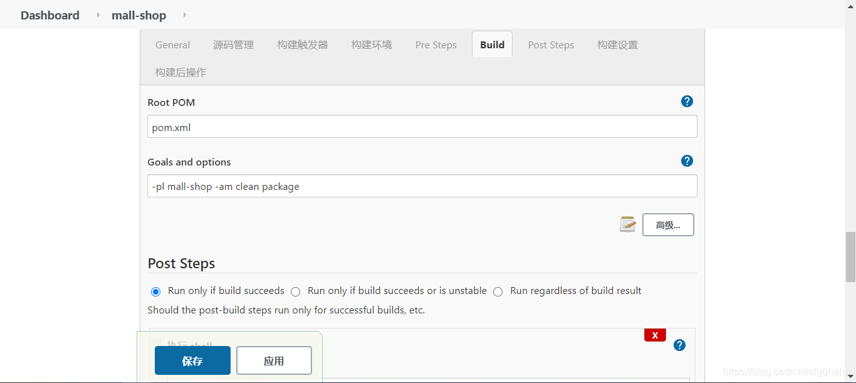Delete the shell step with red X
Image resolution: width=856 pixels, height=383 pixels.
point(655,335)
